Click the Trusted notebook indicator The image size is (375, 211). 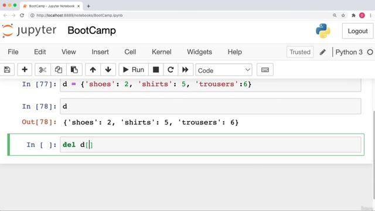[x=300, y=52]
